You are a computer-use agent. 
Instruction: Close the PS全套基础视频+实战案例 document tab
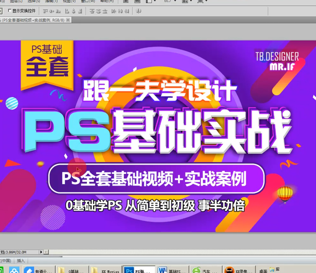pyautogui.click(x=68, y=20)
